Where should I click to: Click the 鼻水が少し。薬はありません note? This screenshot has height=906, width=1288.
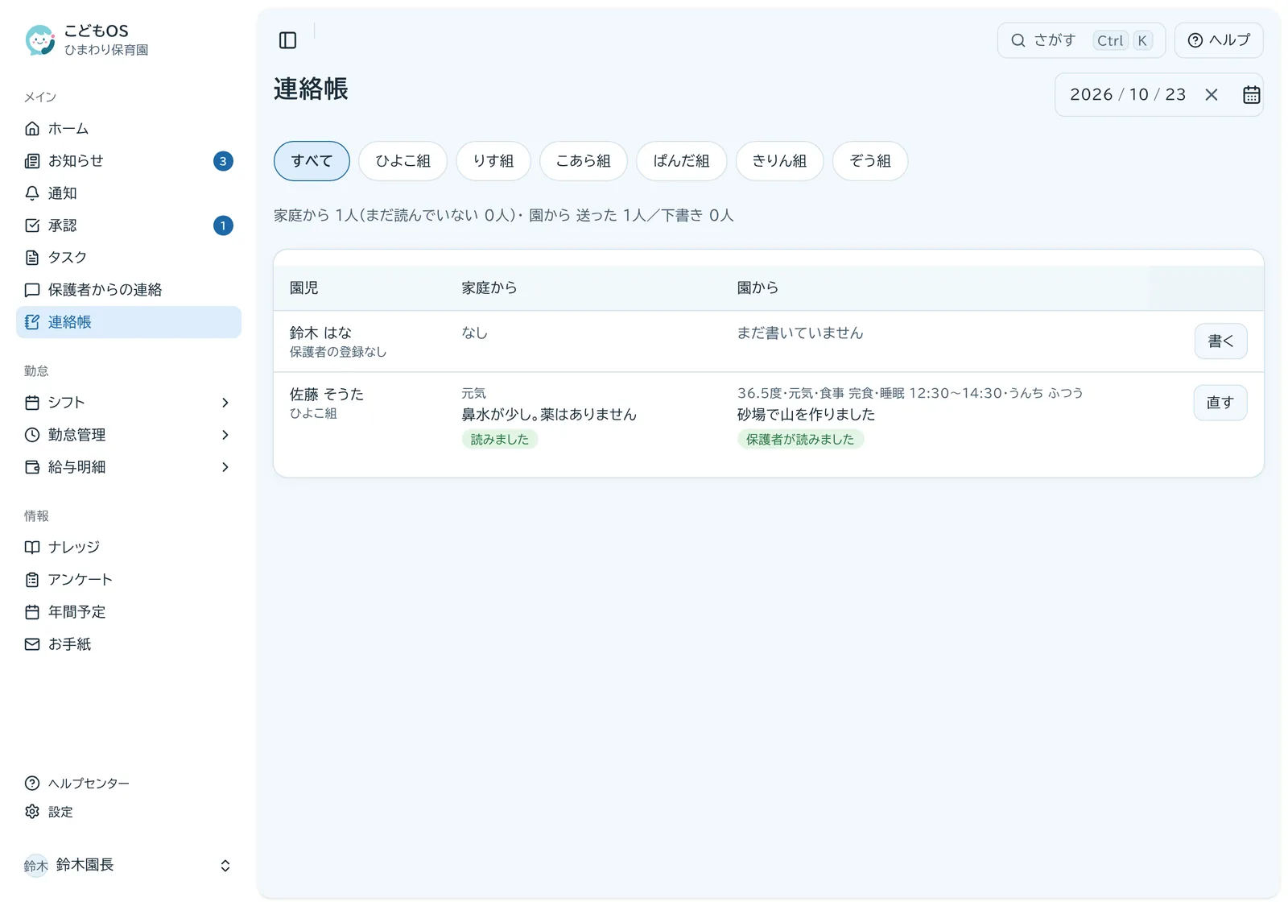click(549, 415)
